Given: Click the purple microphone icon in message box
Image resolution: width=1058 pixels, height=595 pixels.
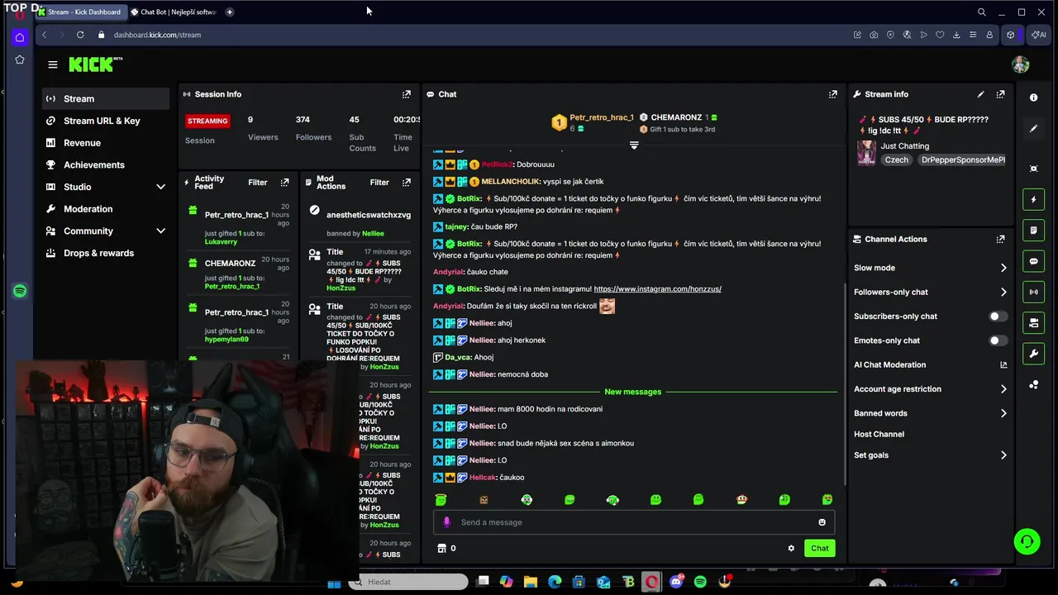Looking at the screenshot, I should click(446, 522).
